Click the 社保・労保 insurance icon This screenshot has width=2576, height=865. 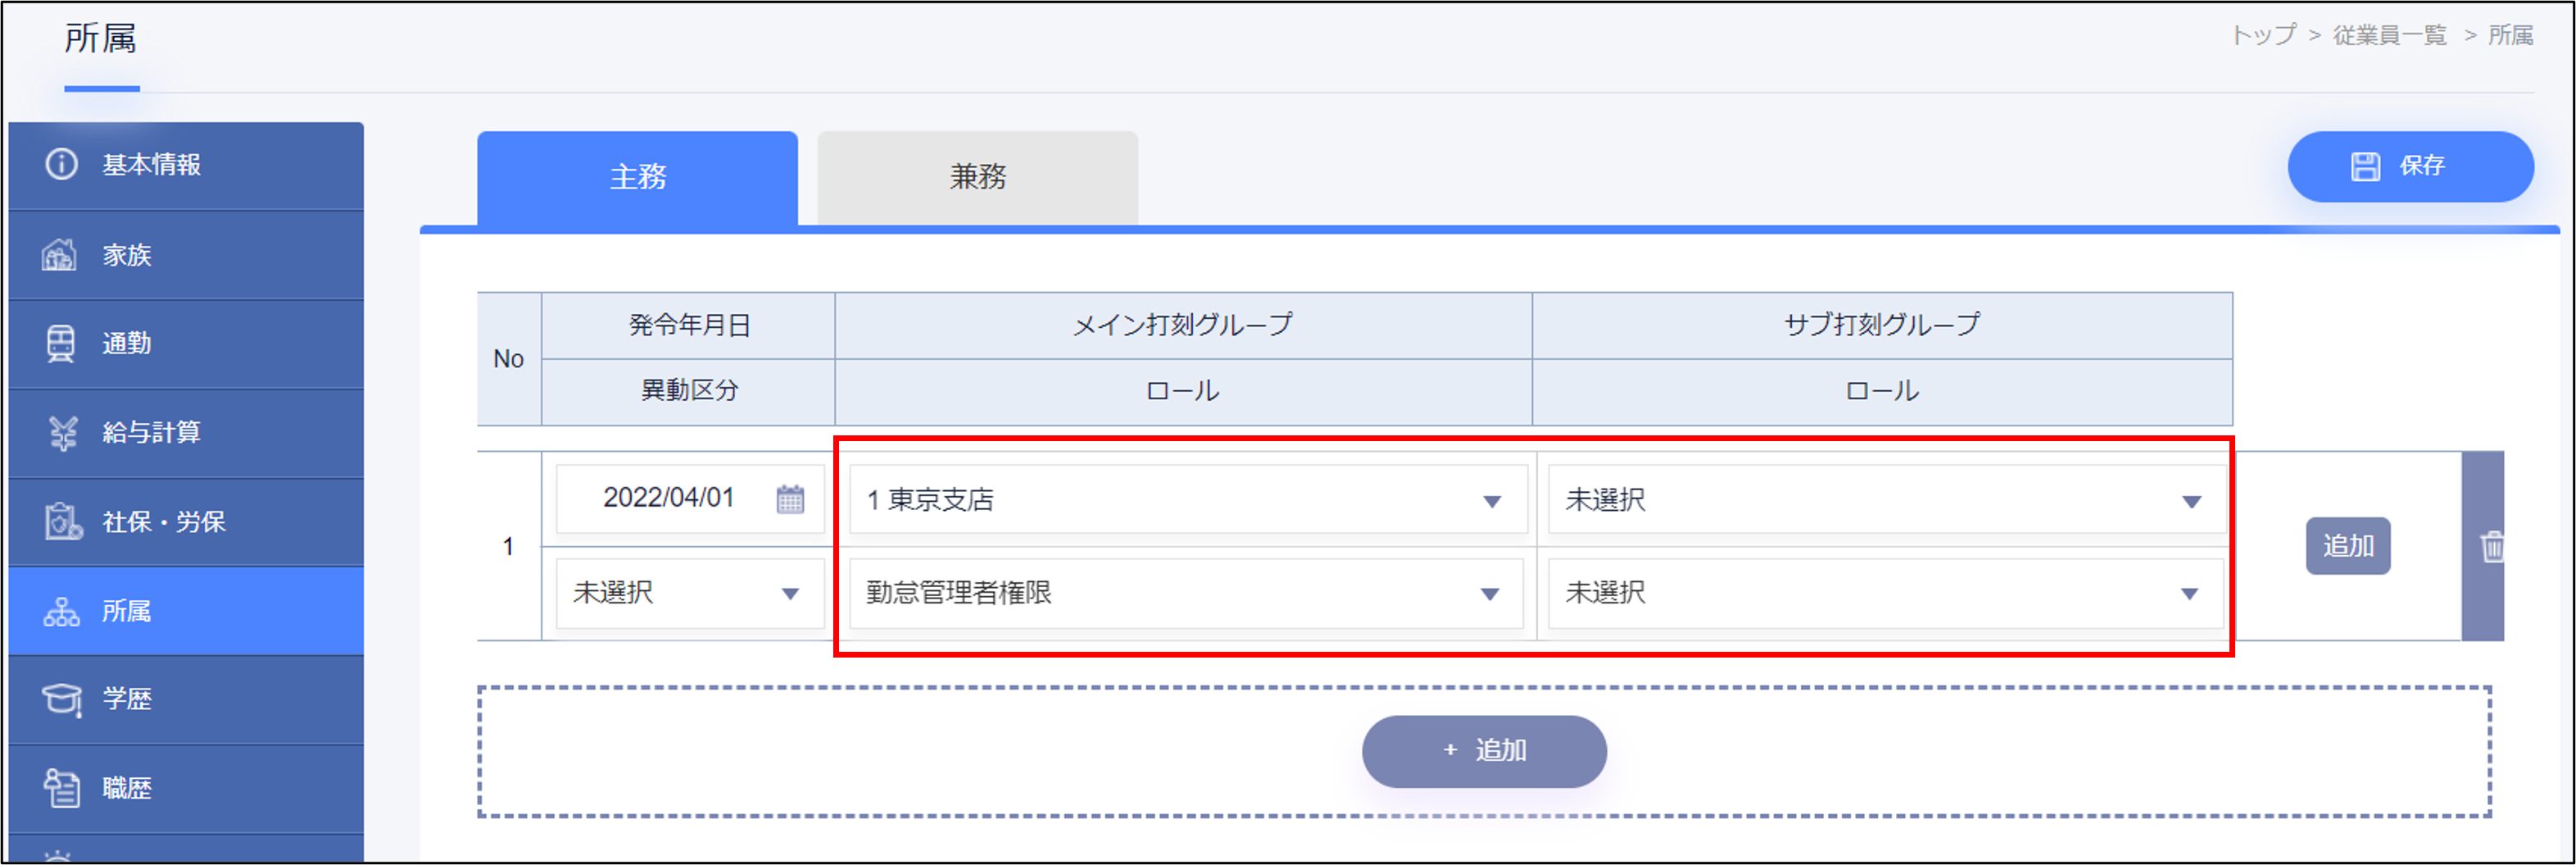62,521
